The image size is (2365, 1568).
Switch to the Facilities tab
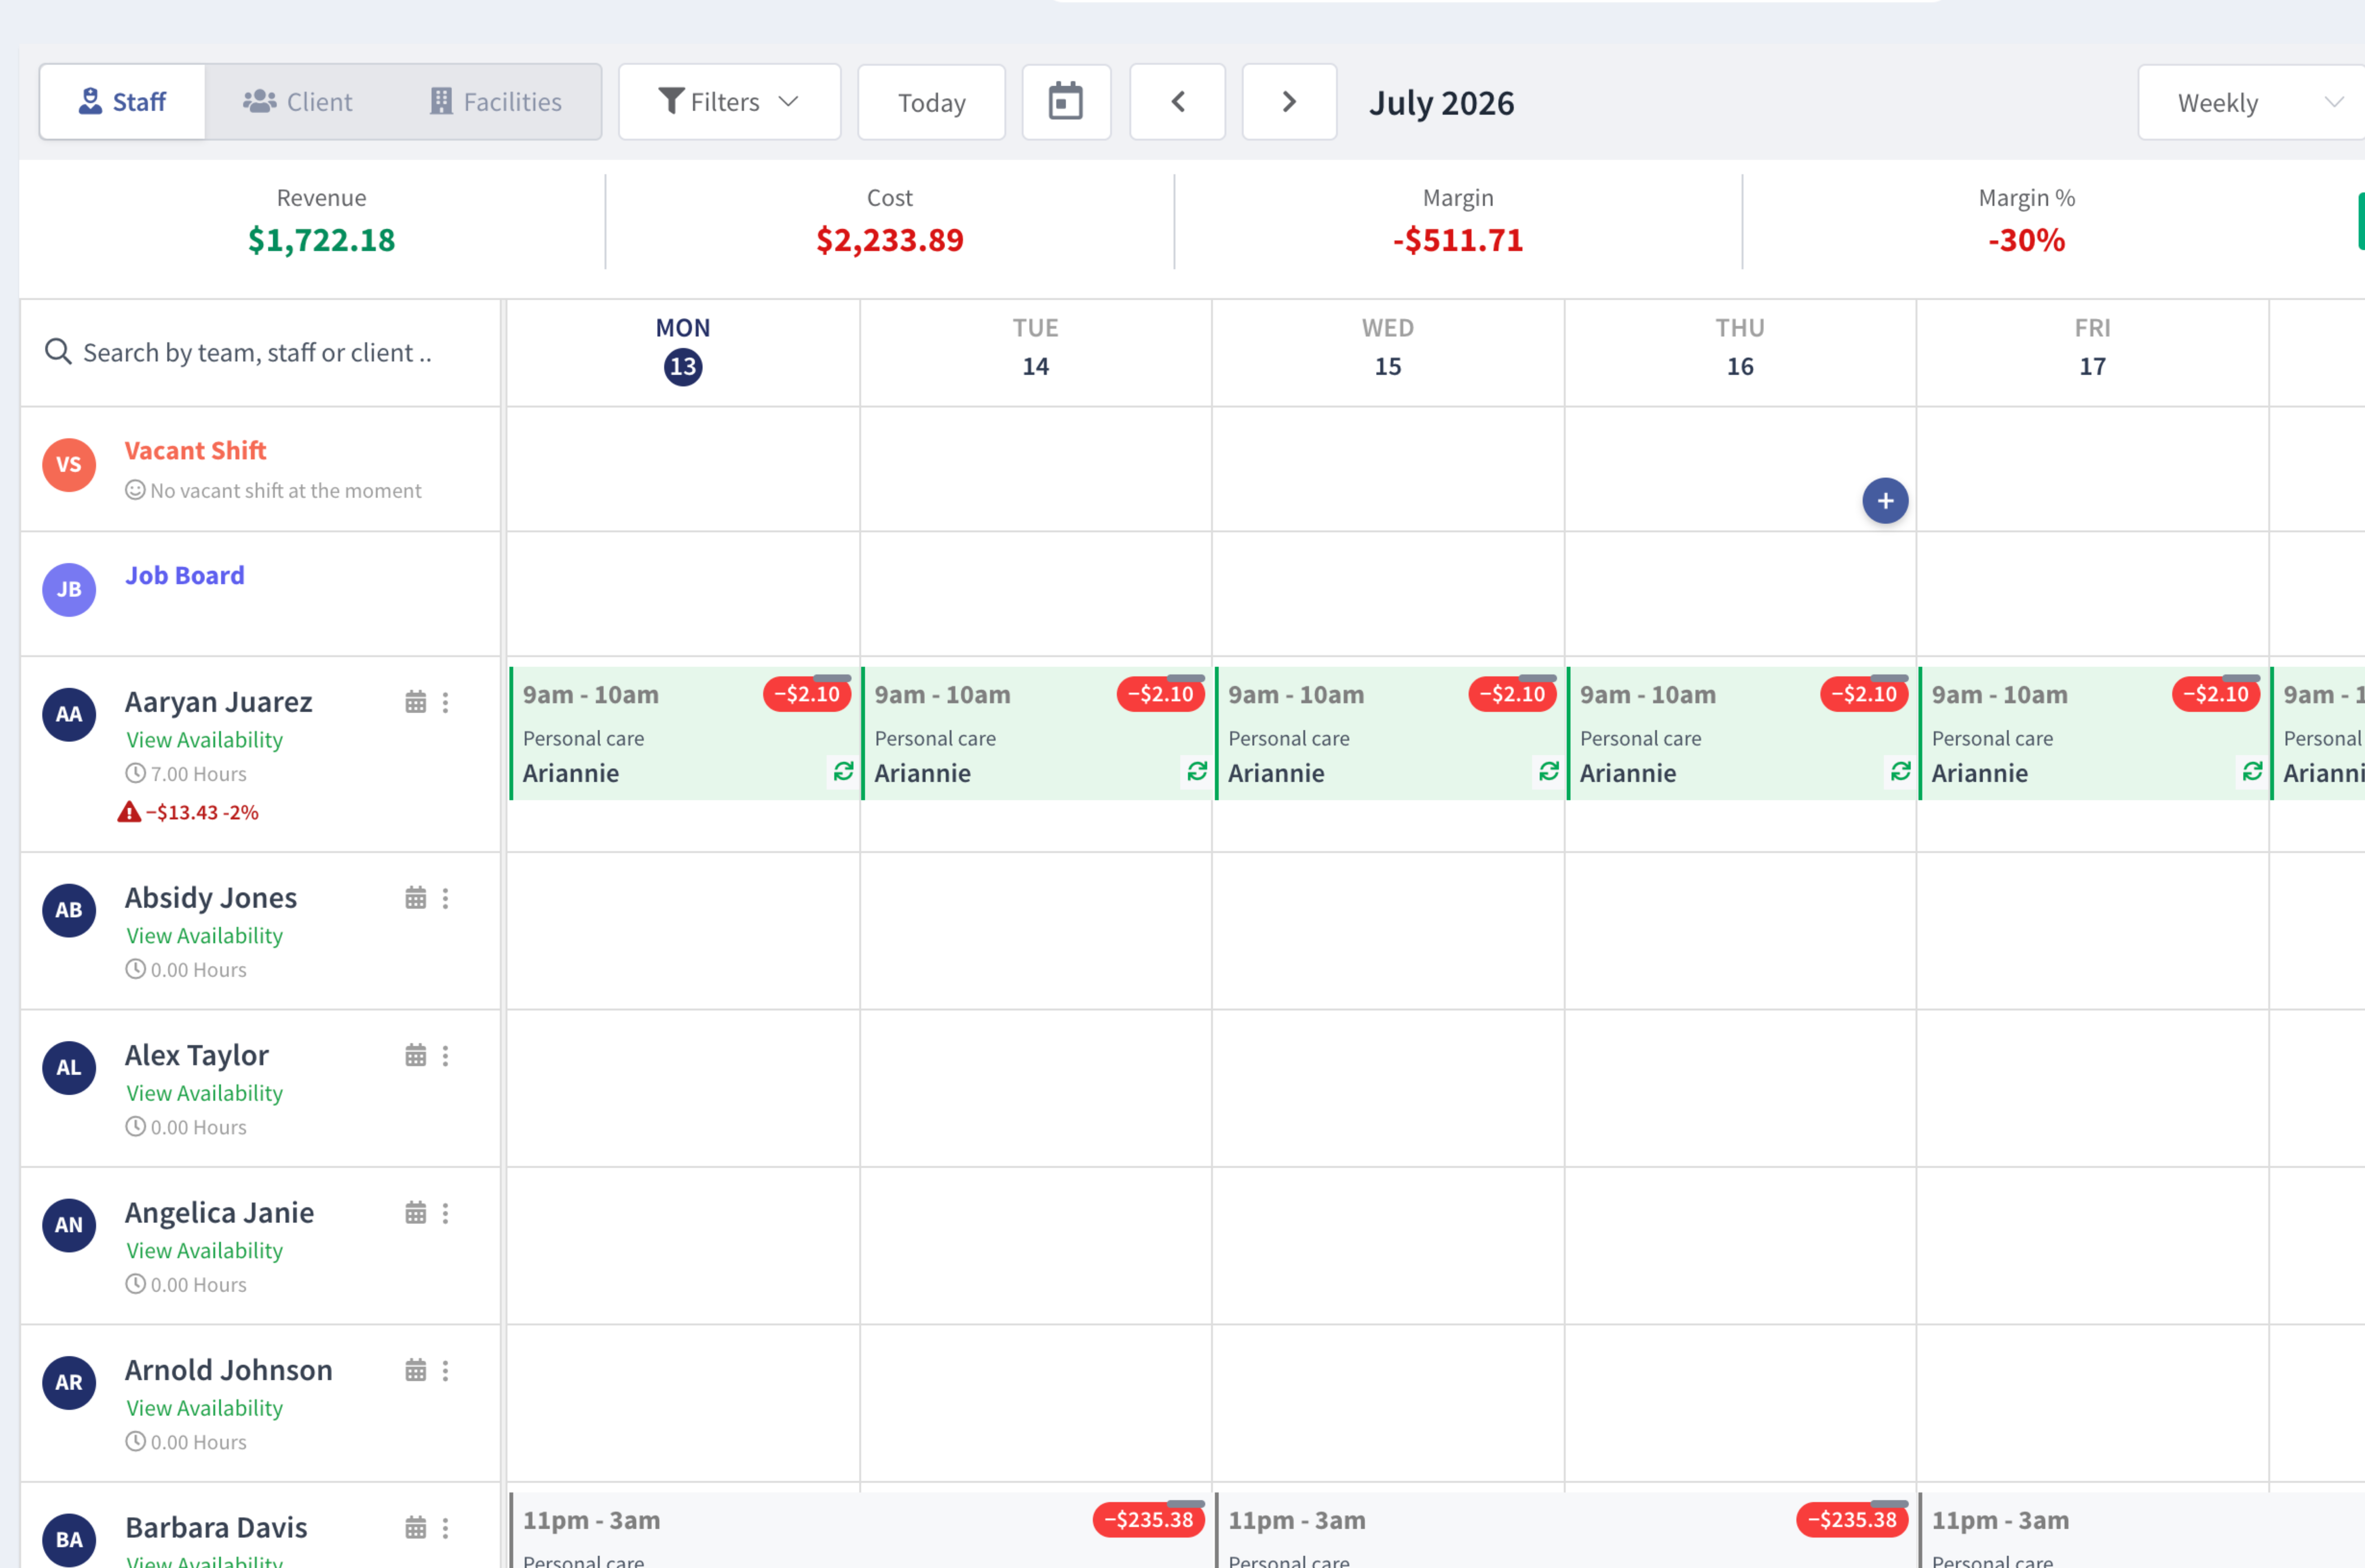point(496,102)
